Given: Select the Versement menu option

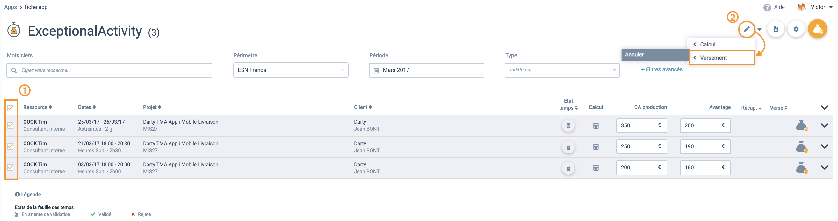Looking at the screenshot, I should [x=721, y=58].
